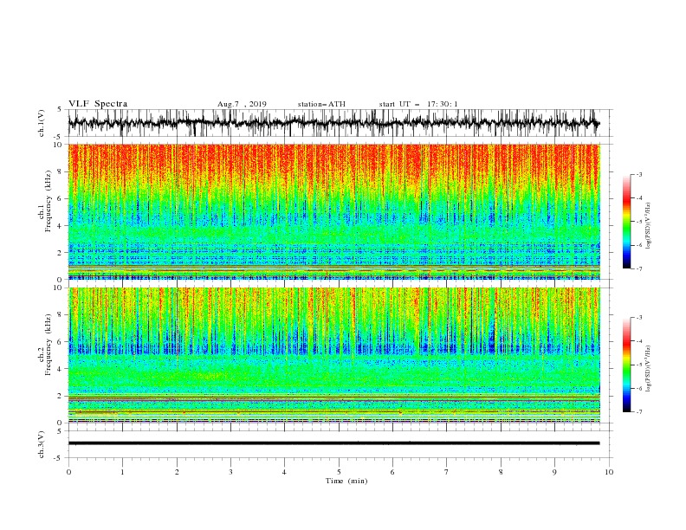Select the "ch.3(V)" axis label

coord(42,444)
